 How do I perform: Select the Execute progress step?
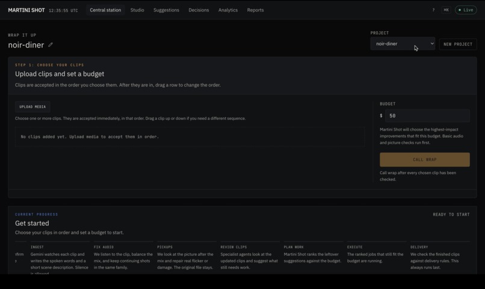point(377,253)
